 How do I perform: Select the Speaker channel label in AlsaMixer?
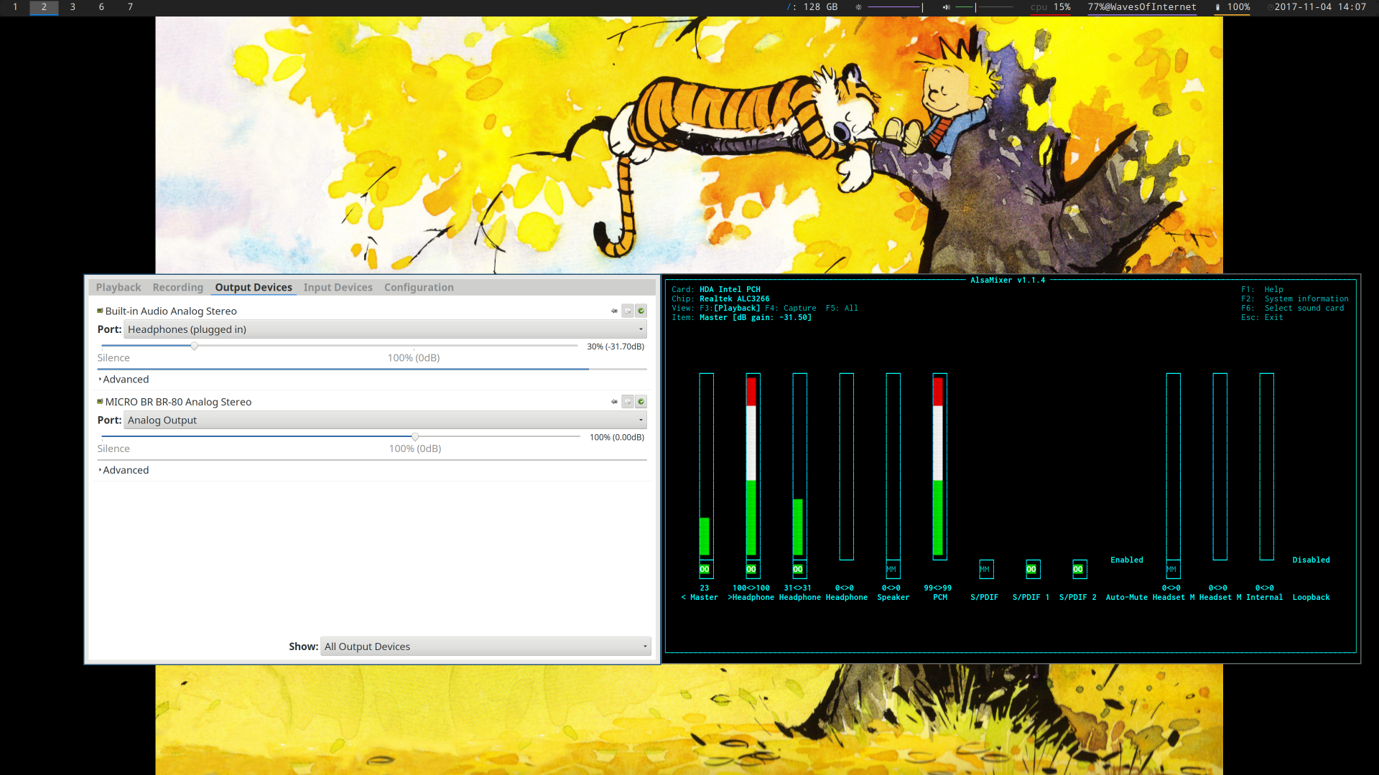pos(893,598)
